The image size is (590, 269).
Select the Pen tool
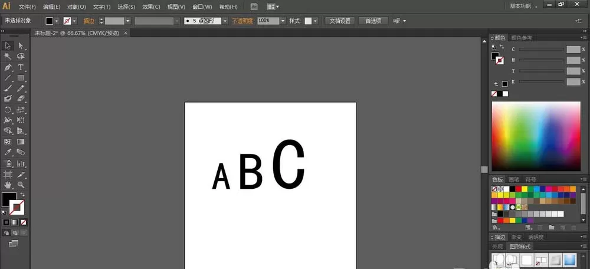coord(8,67)
